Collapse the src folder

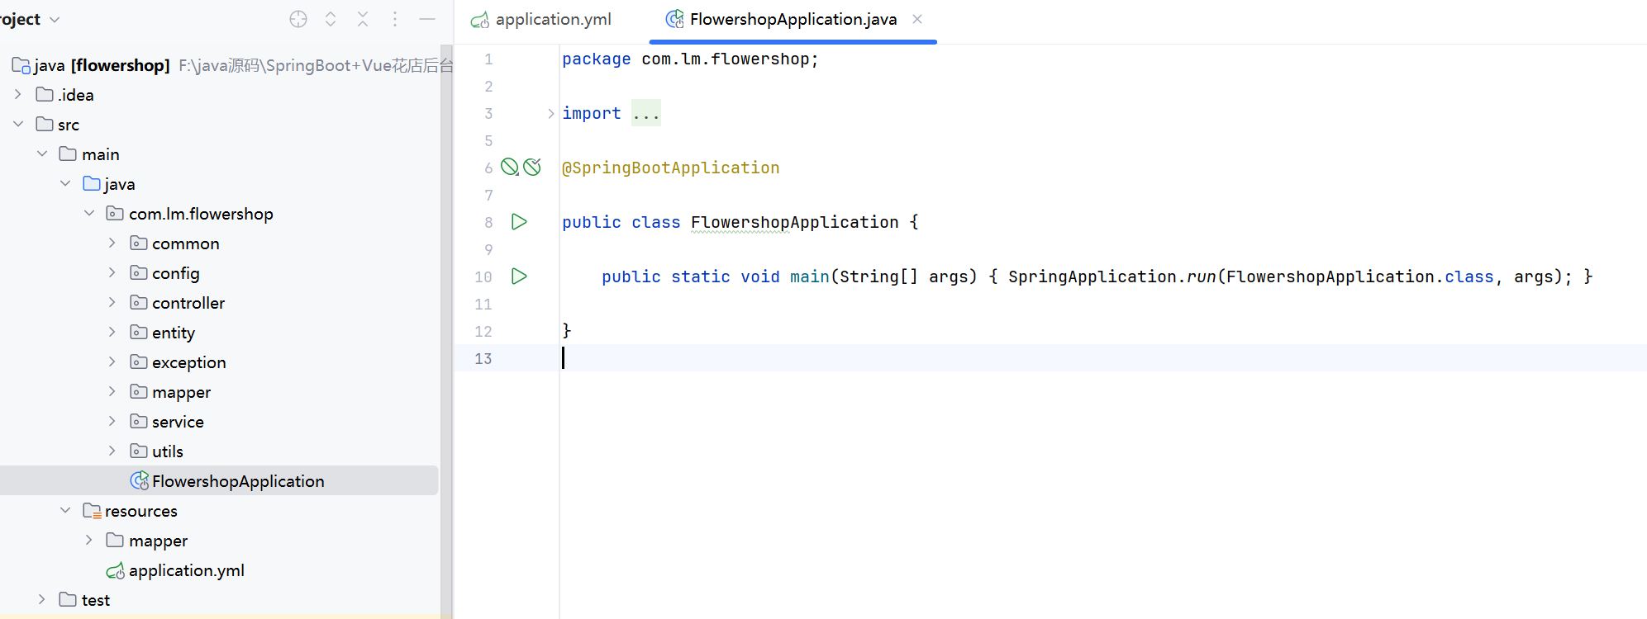[x=18, y=124]
